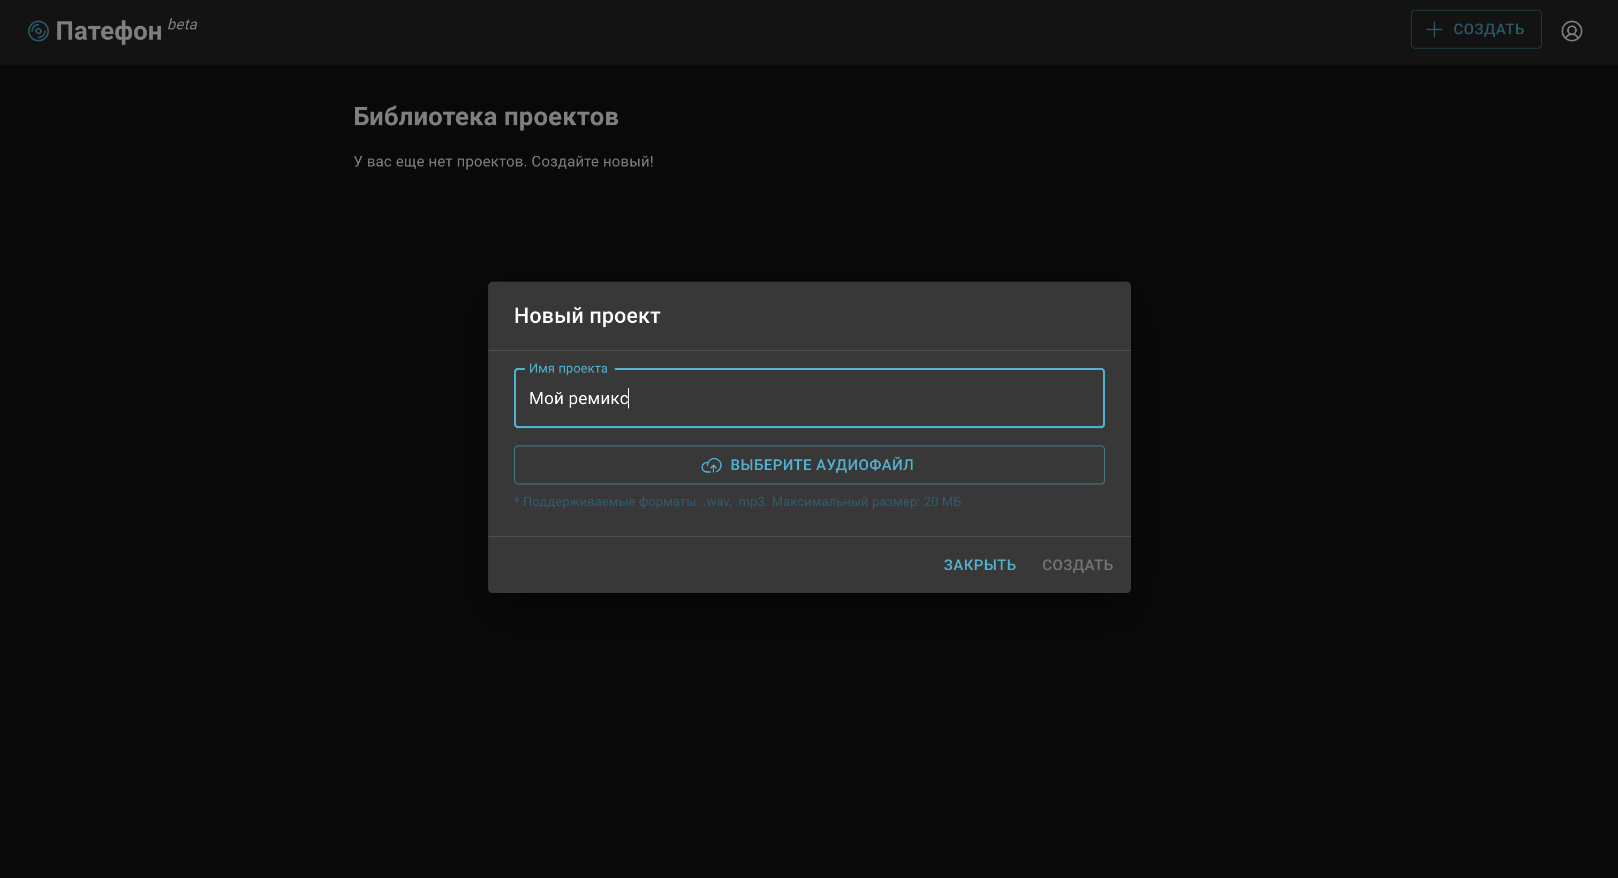
Task: Focus the Имя проекта input field
Action: click(809, 398)
